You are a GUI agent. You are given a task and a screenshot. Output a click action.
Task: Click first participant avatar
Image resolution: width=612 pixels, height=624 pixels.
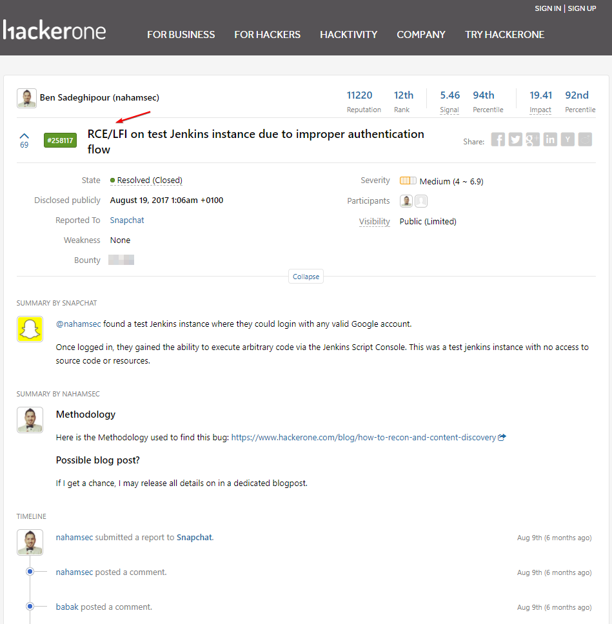pos(406,201)
